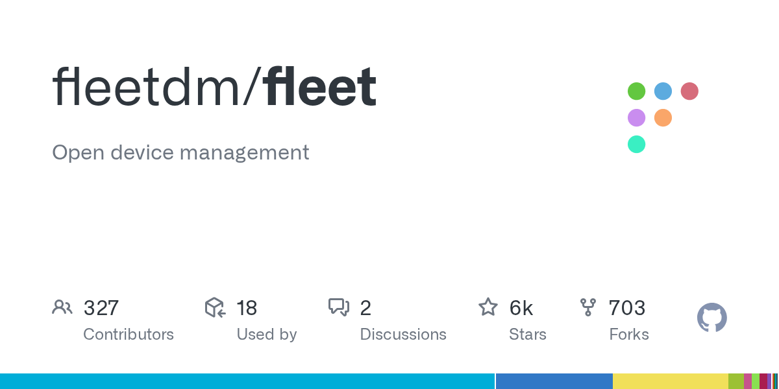Image resolution: width=779 pixels, height=389 pixels.
Task: Click the Stars star icon
Action: click(488, 307)
